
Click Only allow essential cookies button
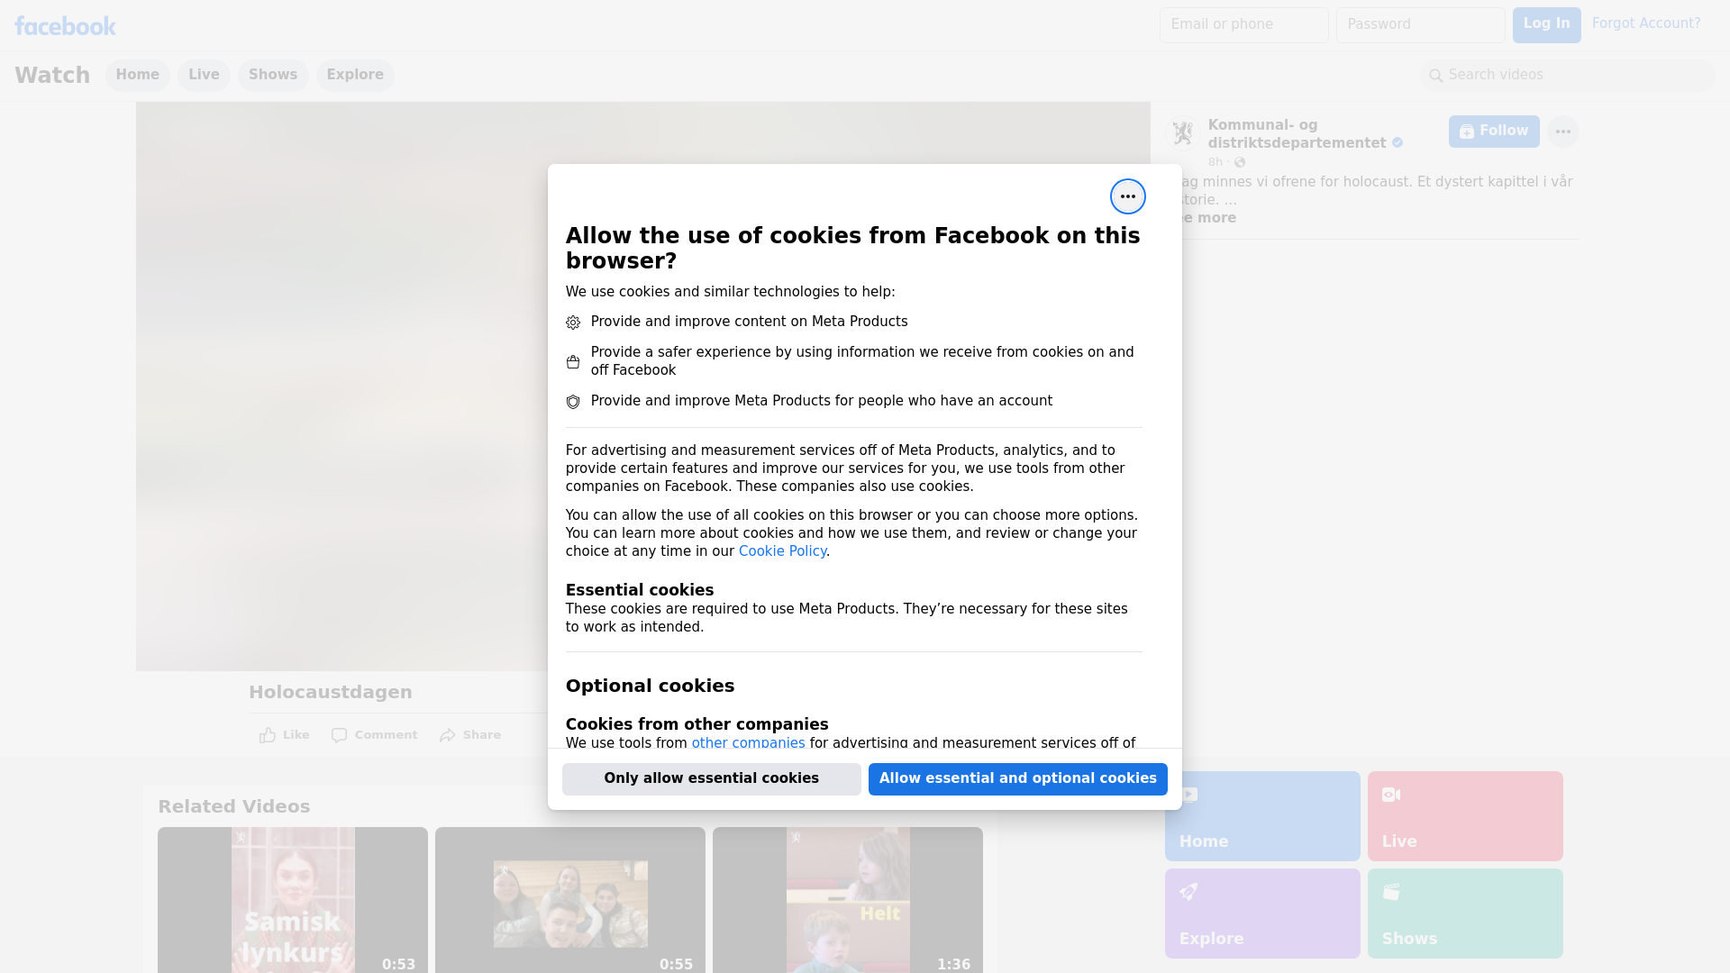click(711, 778)
